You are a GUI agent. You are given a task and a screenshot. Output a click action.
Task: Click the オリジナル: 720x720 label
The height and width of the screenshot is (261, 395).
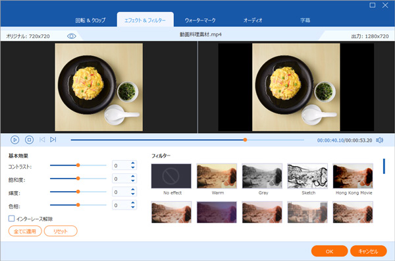28,36
